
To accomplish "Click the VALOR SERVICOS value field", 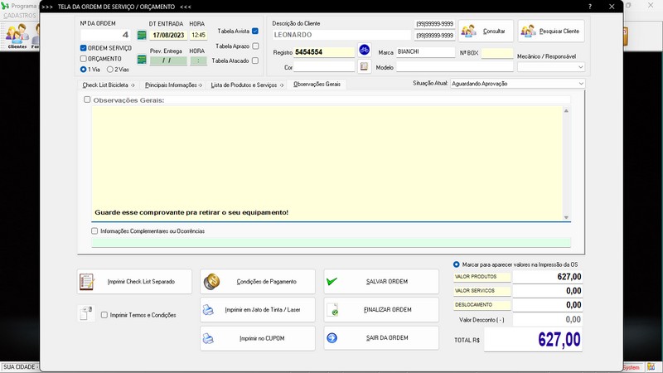I will (548, 291).
